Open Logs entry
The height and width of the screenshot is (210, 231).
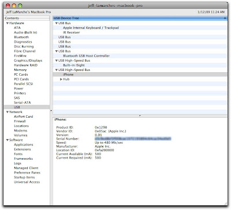coord(17,163)
